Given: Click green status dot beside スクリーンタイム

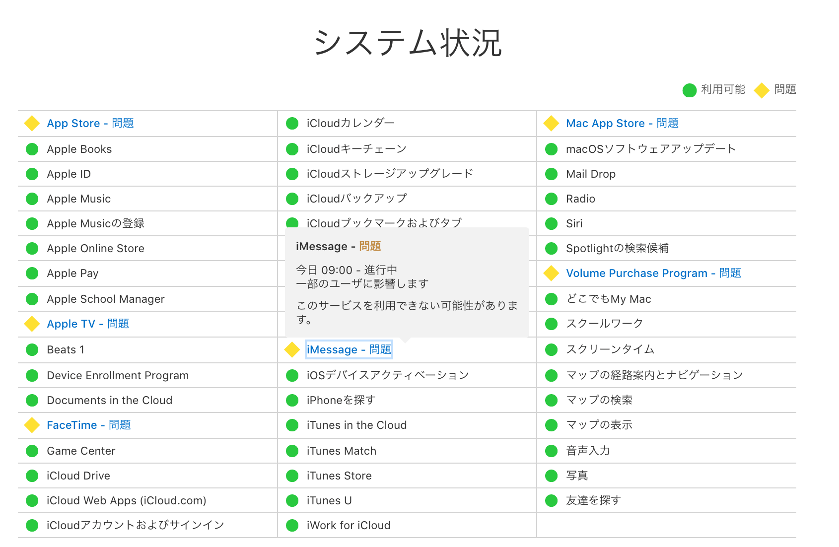Looking at the screenshot, I should (x=552, y=349).
